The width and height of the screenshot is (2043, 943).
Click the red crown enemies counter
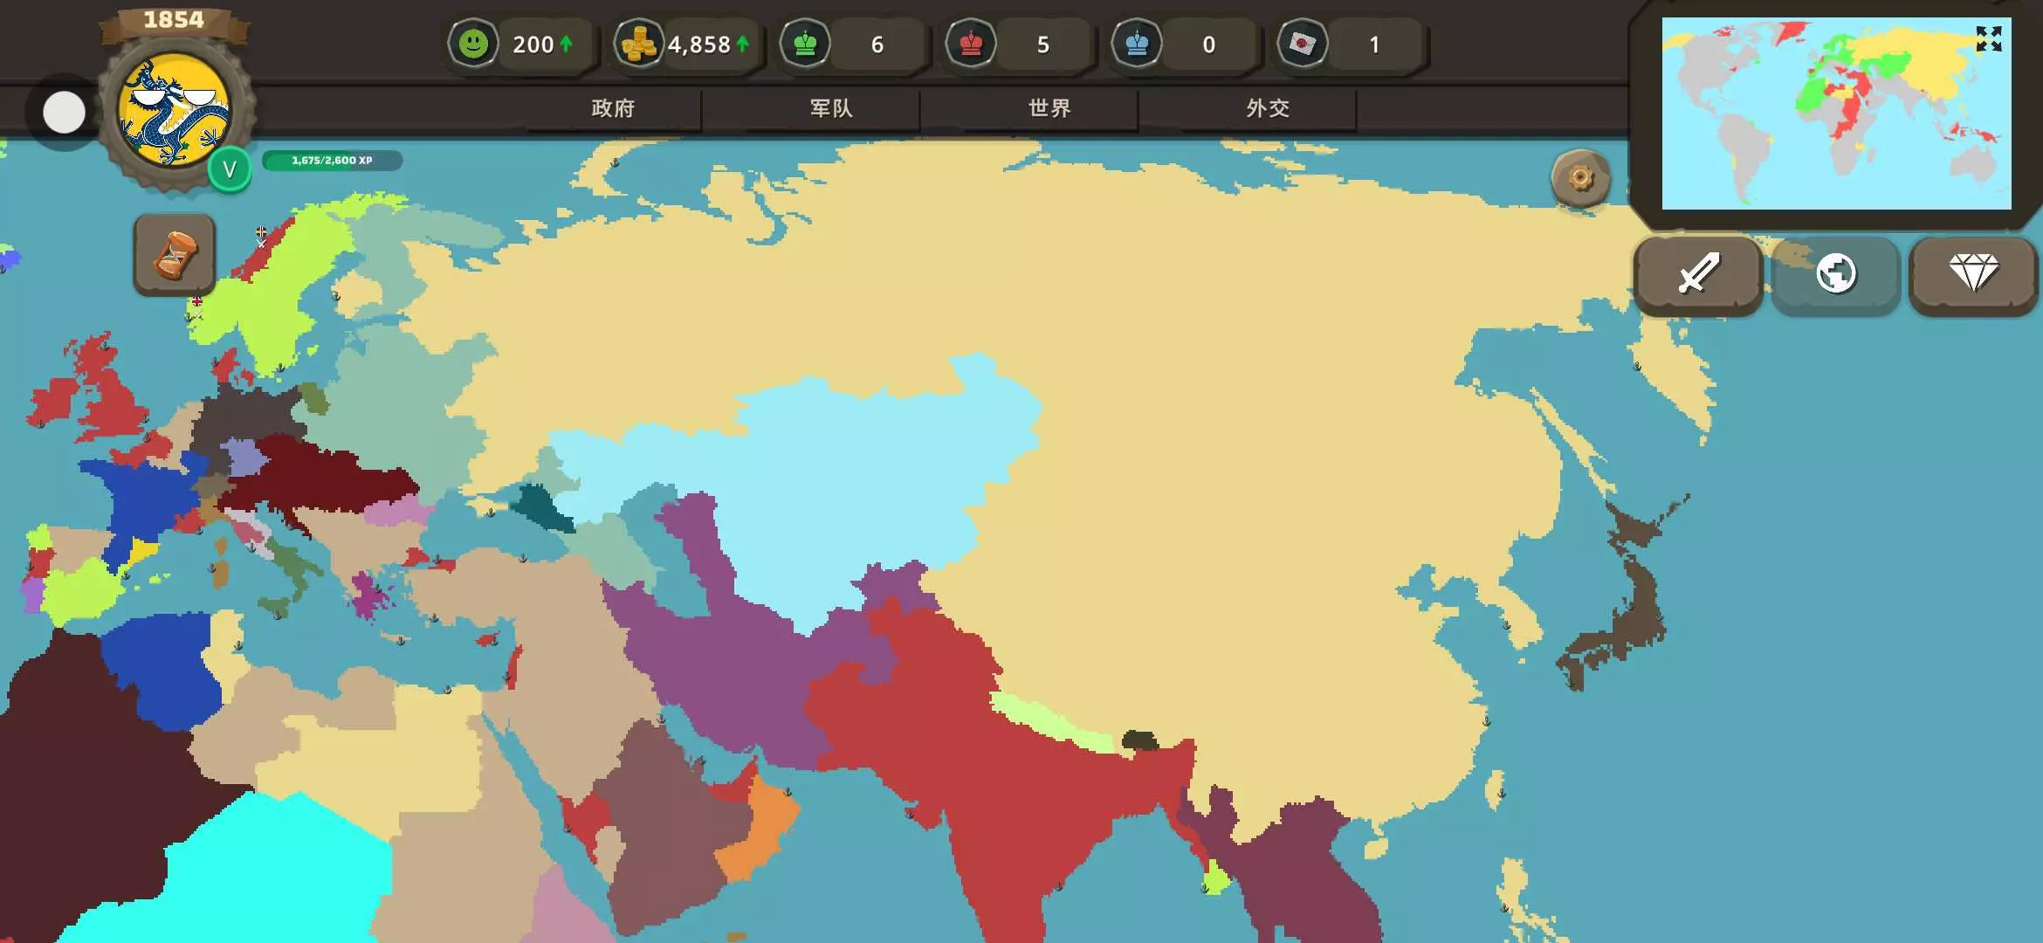click(971, 44)
